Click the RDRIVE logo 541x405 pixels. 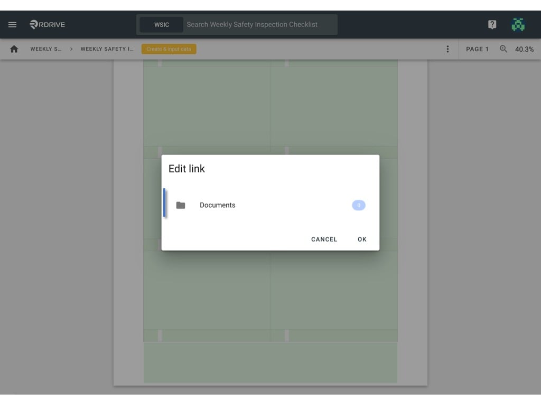pyautogui.click(x=47, y=24)
